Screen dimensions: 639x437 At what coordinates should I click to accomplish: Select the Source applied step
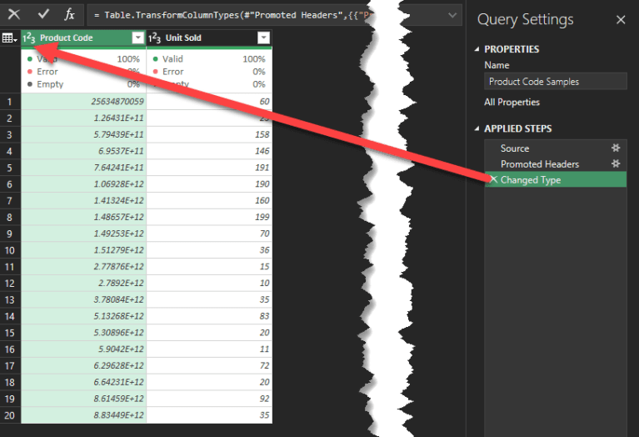tap(515, 148)
